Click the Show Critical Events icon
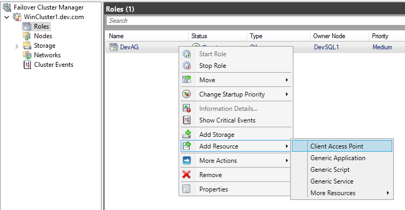 (x=187, y=120)
